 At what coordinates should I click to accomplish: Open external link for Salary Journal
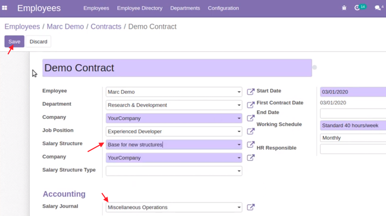pyautogui.click(x=250, y=207)
